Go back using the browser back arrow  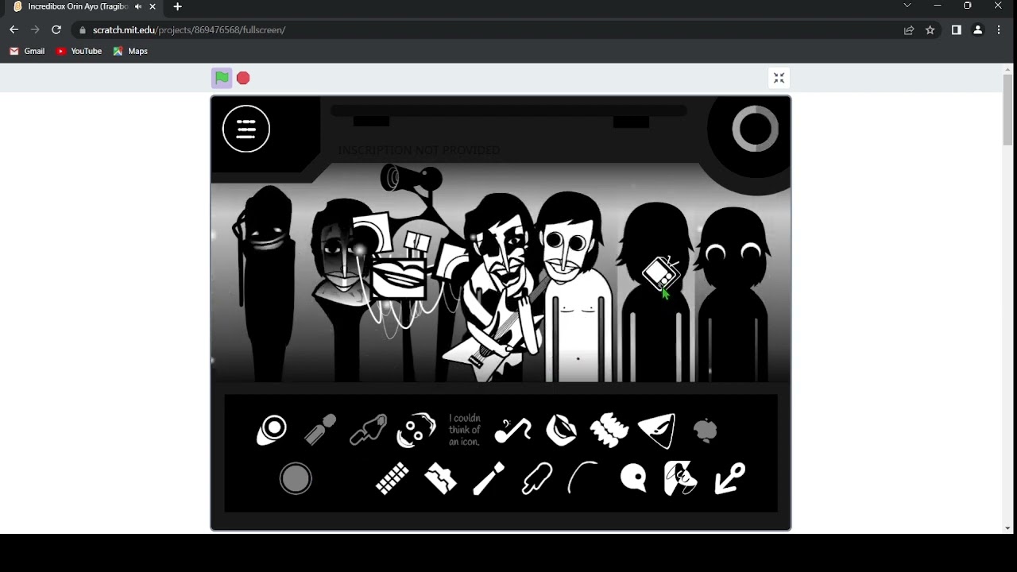pos(14,29)
